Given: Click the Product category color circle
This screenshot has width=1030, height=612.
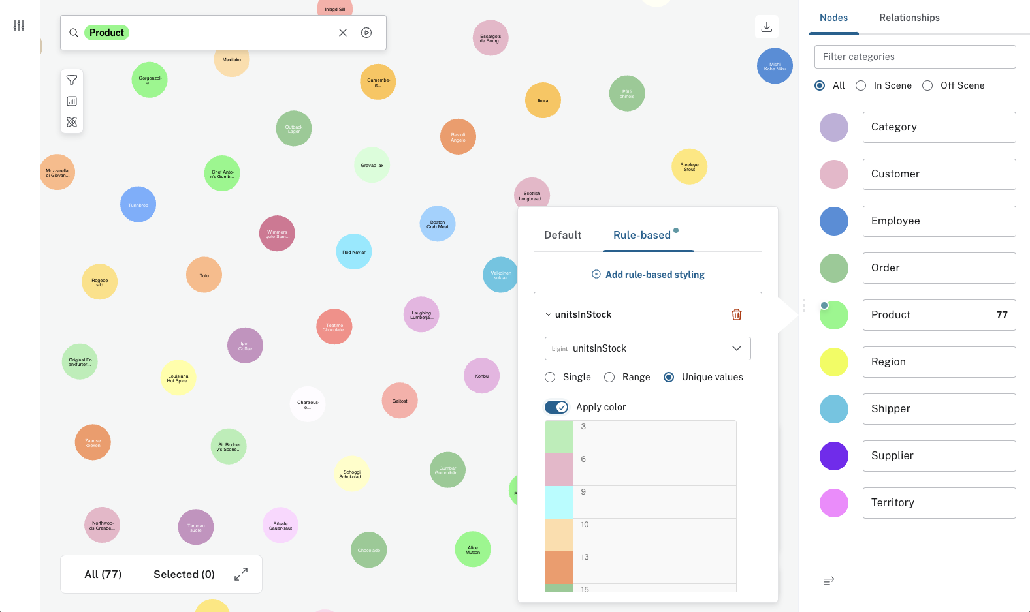Looking at the screenshot, I should coord(834,315).
